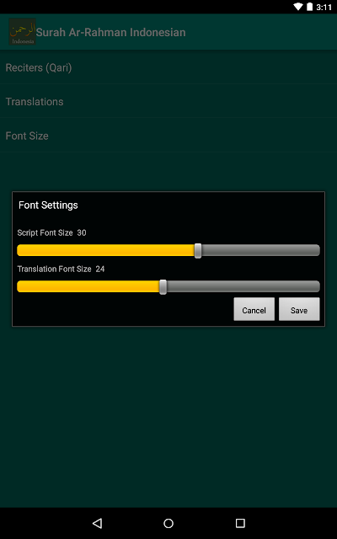This screenshot has height=539, width=337.
Task: Click gray track of Translation Font Size slider
Action: (x=243, y=286)
